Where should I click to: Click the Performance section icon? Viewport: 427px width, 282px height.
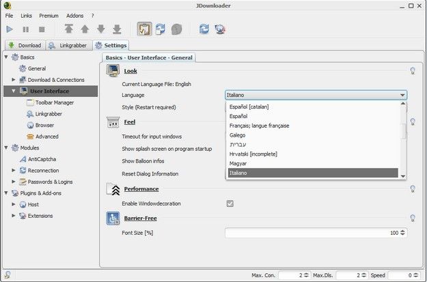113,189
